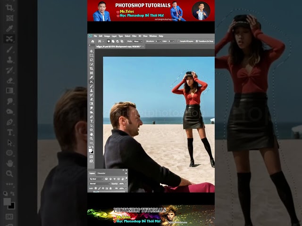Click the foreground color swatch

(x=90, y=150)
